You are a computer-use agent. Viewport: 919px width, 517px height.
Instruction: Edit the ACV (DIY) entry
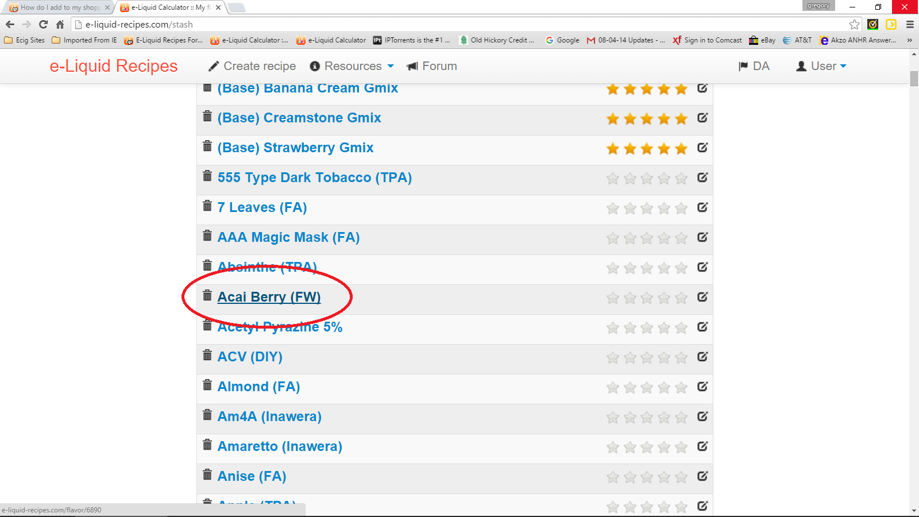702,357
